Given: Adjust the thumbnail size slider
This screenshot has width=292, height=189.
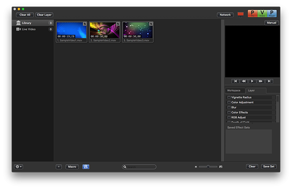Looking at the screenshot, I should (208, 167).
